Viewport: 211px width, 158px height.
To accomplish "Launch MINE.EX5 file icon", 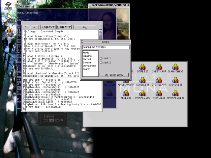I will [126, 94].
